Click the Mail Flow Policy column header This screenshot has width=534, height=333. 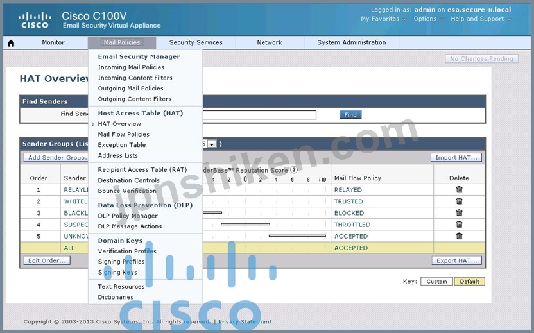pos(357,178)
